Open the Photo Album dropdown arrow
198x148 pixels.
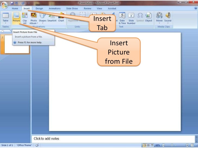coord(37,23)
